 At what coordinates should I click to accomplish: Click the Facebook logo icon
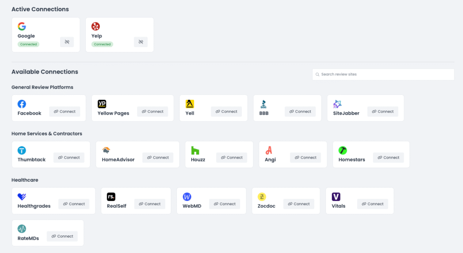point(22,104)
